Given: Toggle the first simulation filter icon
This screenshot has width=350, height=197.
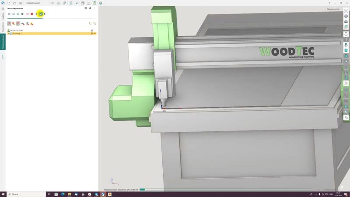Looking at the screenshot, I should point(9,24).
